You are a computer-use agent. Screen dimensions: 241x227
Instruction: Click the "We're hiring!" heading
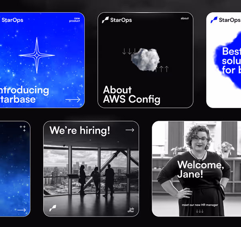[x=80, y=130]
